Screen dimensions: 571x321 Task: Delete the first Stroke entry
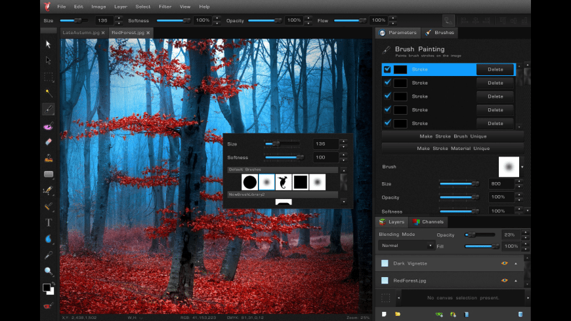coord(496,69)
